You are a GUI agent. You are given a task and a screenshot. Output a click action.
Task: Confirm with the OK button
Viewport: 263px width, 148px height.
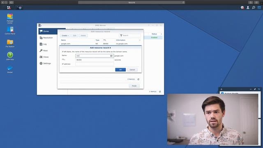coord(120,69)
